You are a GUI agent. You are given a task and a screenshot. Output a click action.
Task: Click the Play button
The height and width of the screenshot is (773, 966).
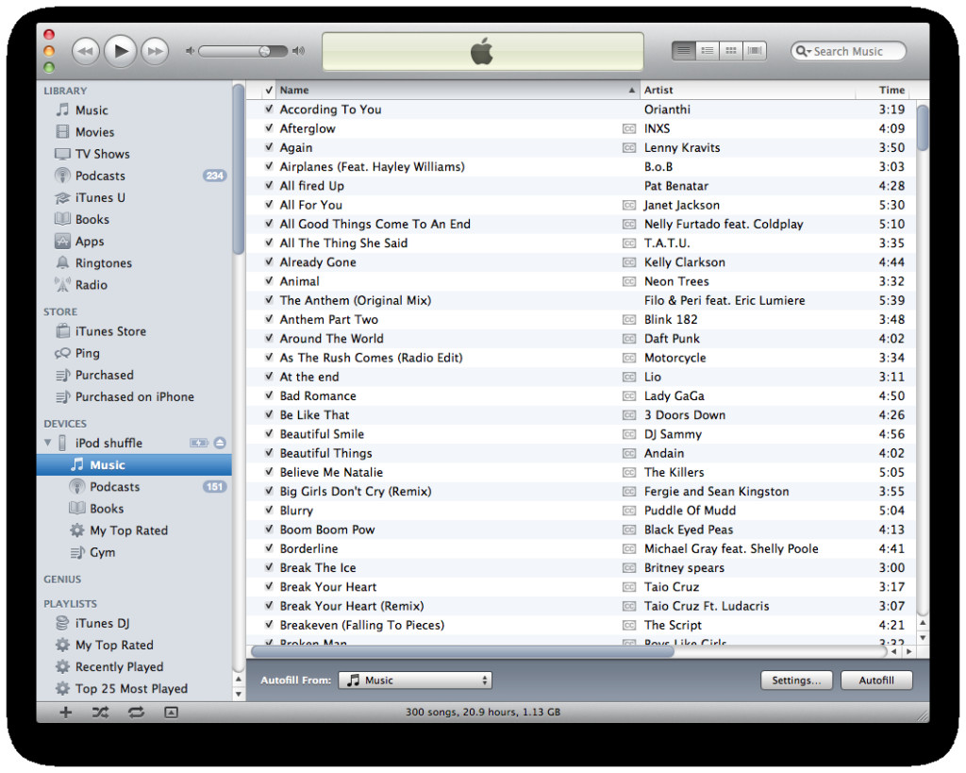pos(120,51)
